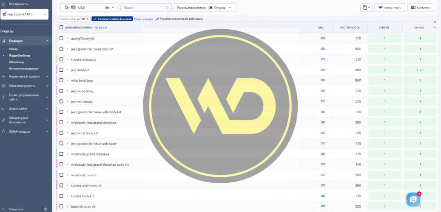Collapse the 21 ИЮЛ column header arrow

coord(435,28)
